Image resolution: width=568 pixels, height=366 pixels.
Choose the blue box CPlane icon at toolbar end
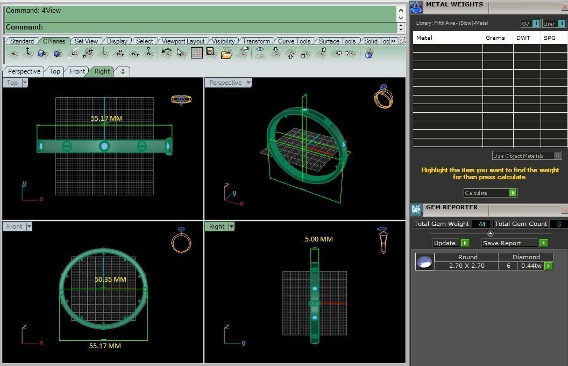click(x=369, y=54)
